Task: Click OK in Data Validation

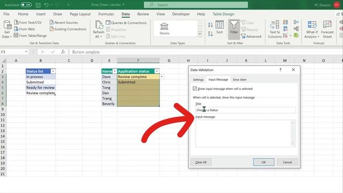Action: 264,162
